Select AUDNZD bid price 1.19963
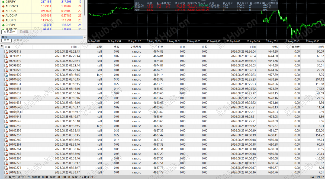Viewport: 325px width, 179px height. pos(46,6)
